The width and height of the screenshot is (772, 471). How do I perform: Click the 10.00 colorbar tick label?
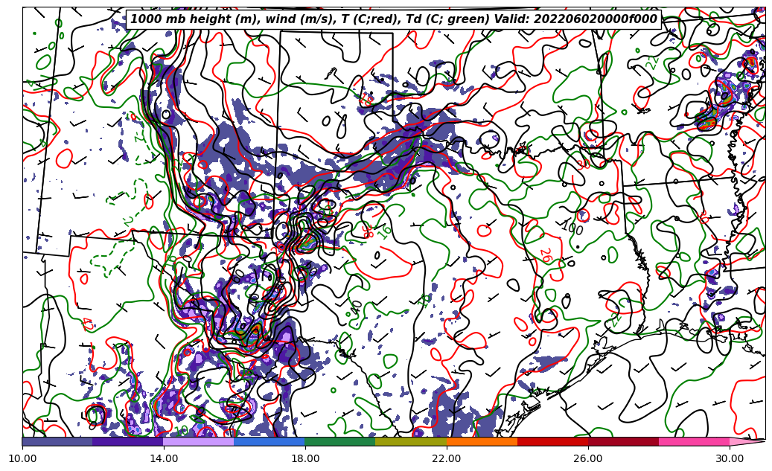click(x=22, y=458)
